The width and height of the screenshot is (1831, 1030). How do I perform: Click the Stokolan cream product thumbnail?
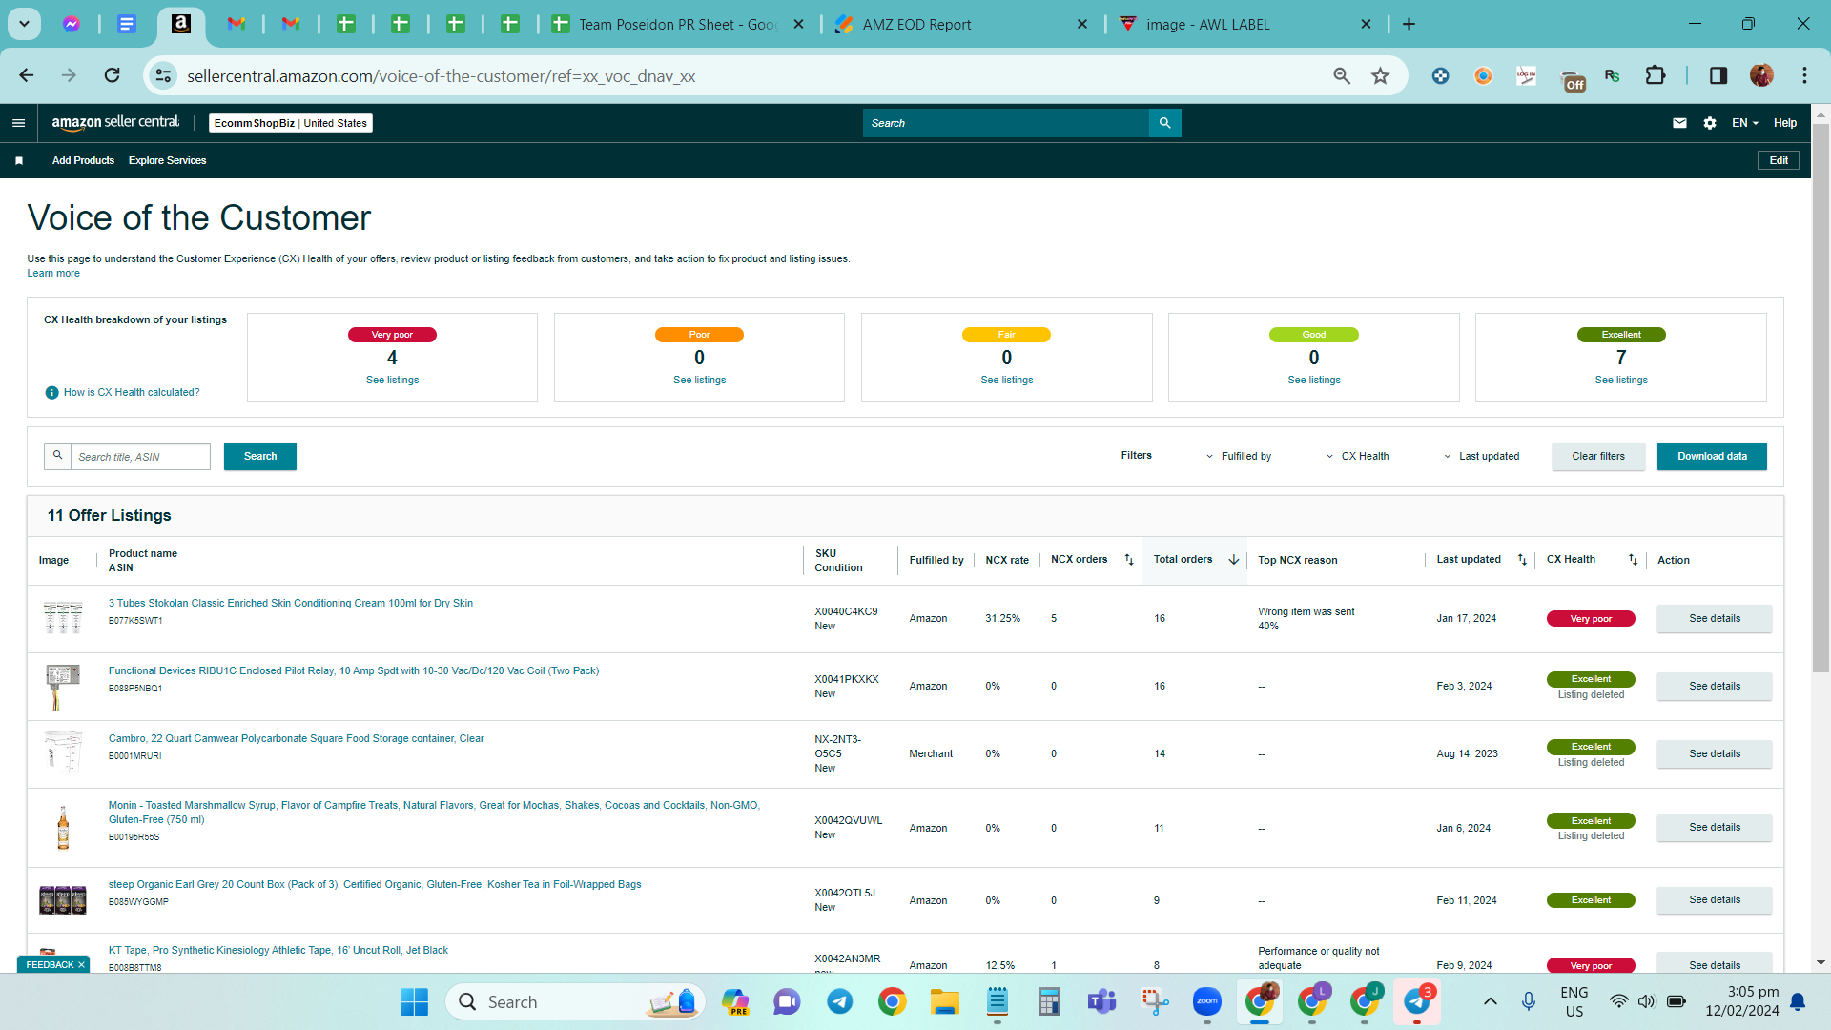coord(63,618)
